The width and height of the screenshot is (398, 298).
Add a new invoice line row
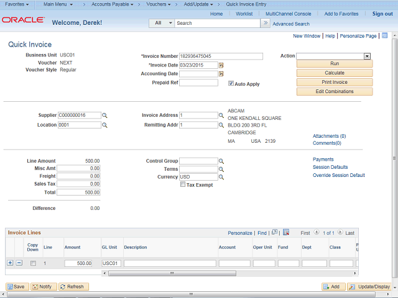10,263
